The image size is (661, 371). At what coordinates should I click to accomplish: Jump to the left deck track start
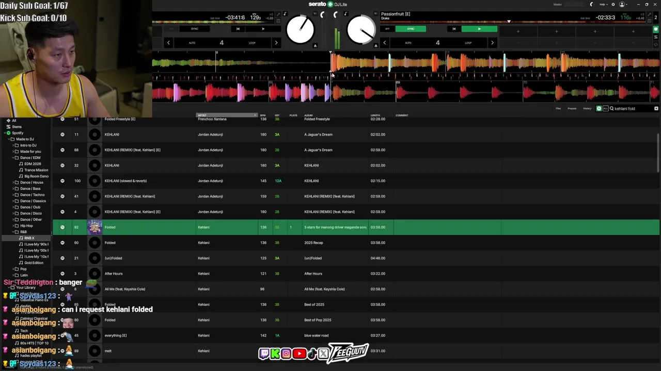tap(238, 29)
